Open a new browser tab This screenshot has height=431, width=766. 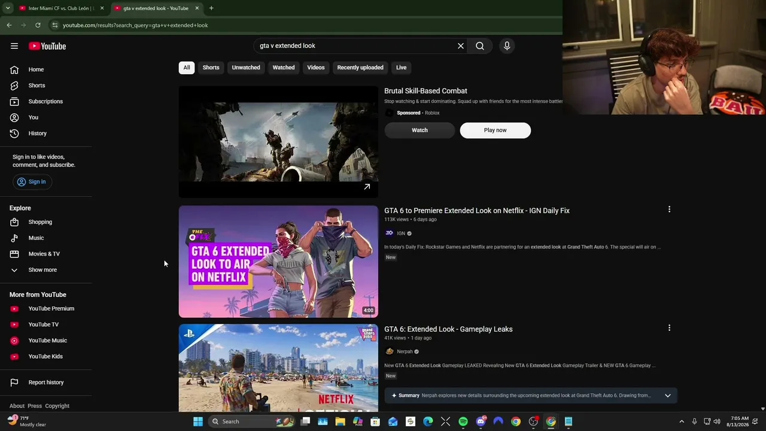[x=211, y=8]
